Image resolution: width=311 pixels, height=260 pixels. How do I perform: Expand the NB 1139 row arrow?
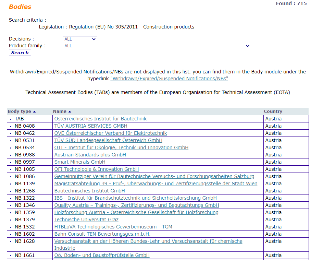(x=11, y=184)
